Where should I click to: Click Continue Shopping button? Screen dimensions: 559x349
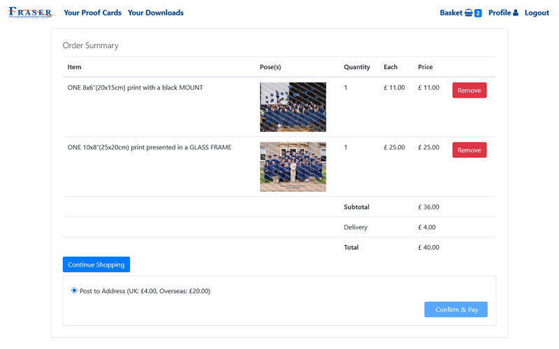tap(96, 265)
